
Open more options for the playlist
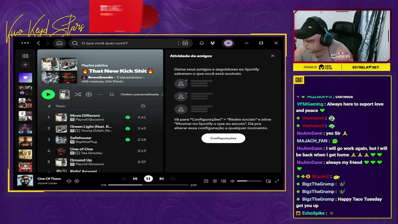click(99, 94)
